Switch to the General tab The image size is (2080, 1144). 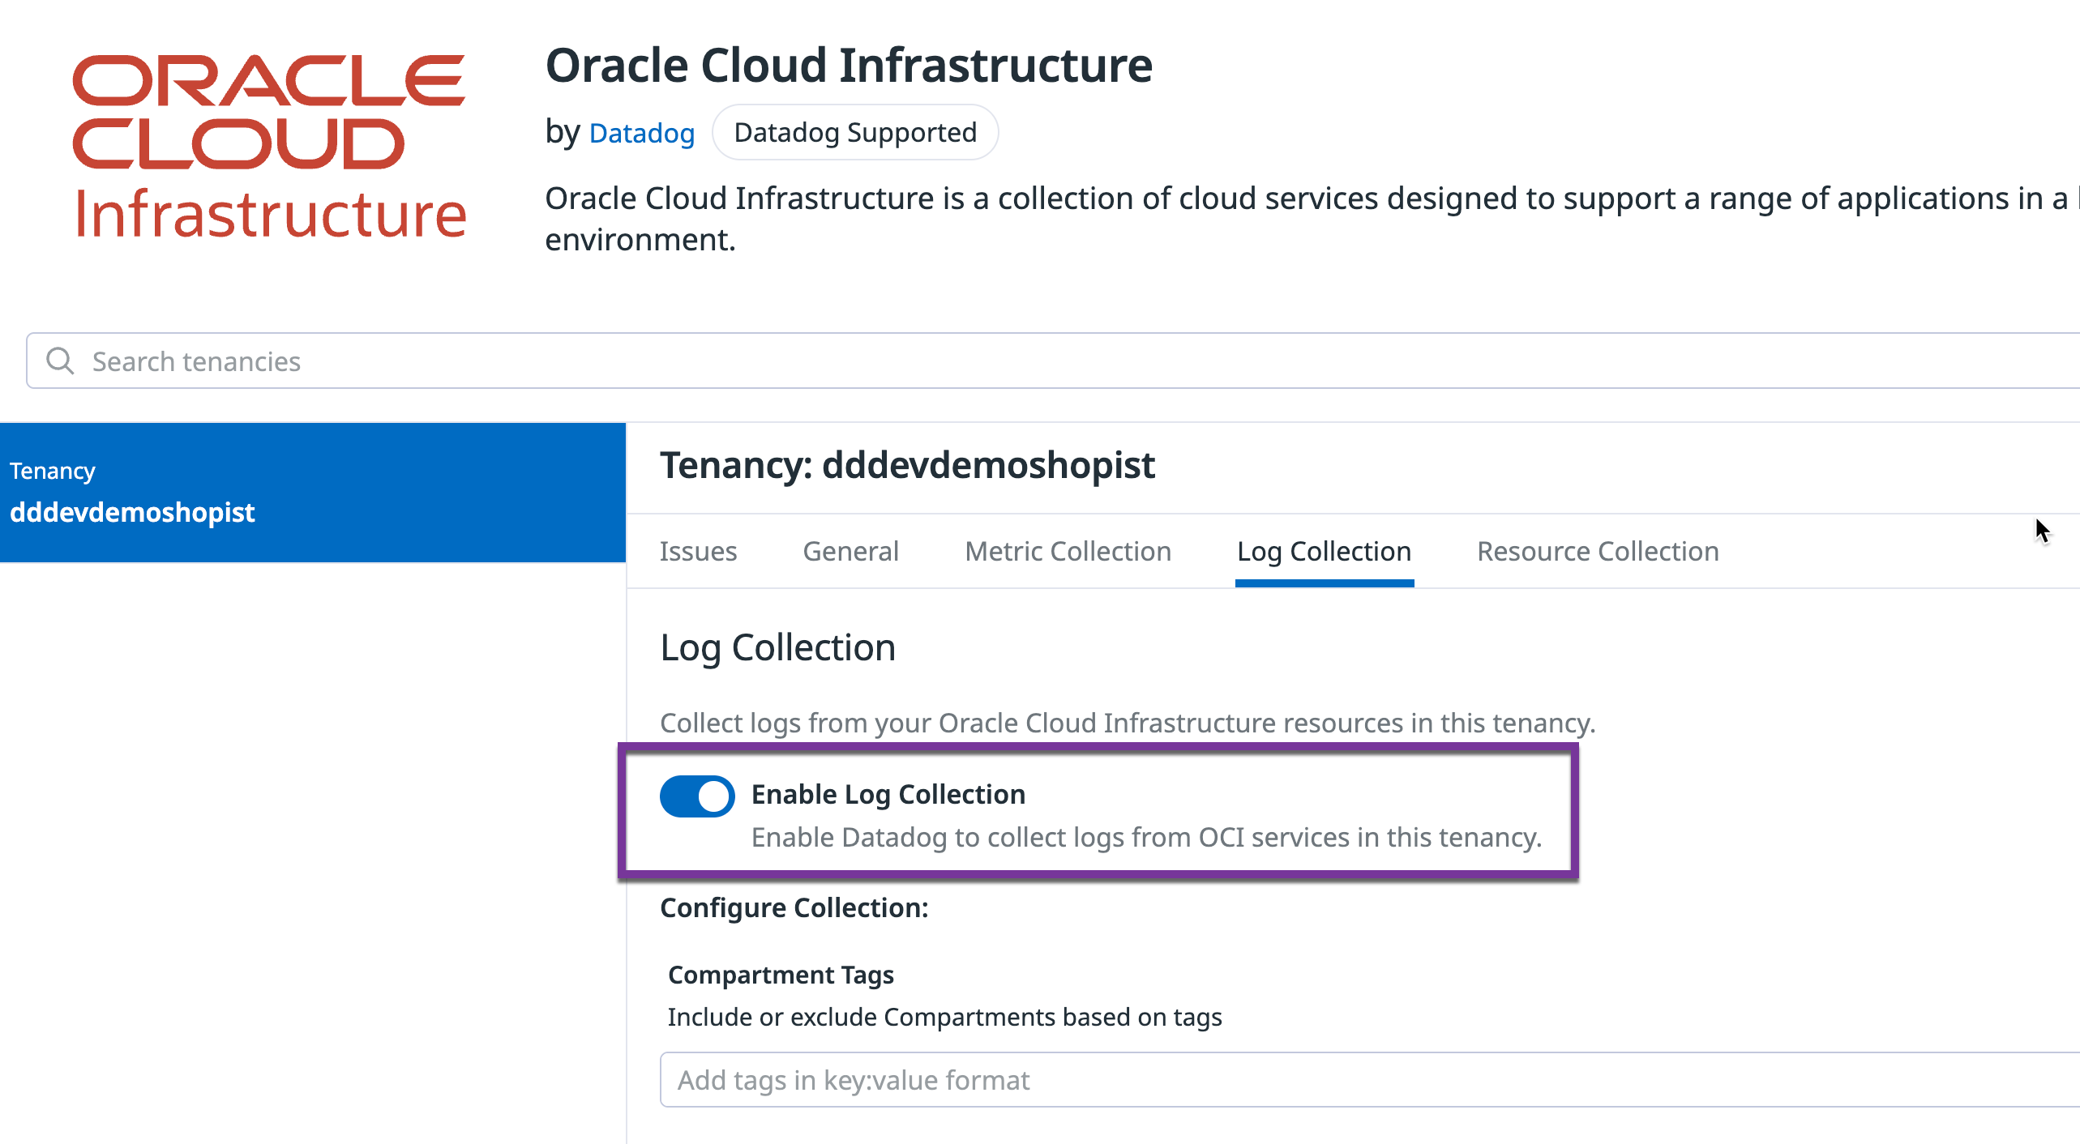pyautogui.click(x=850, y=552)
